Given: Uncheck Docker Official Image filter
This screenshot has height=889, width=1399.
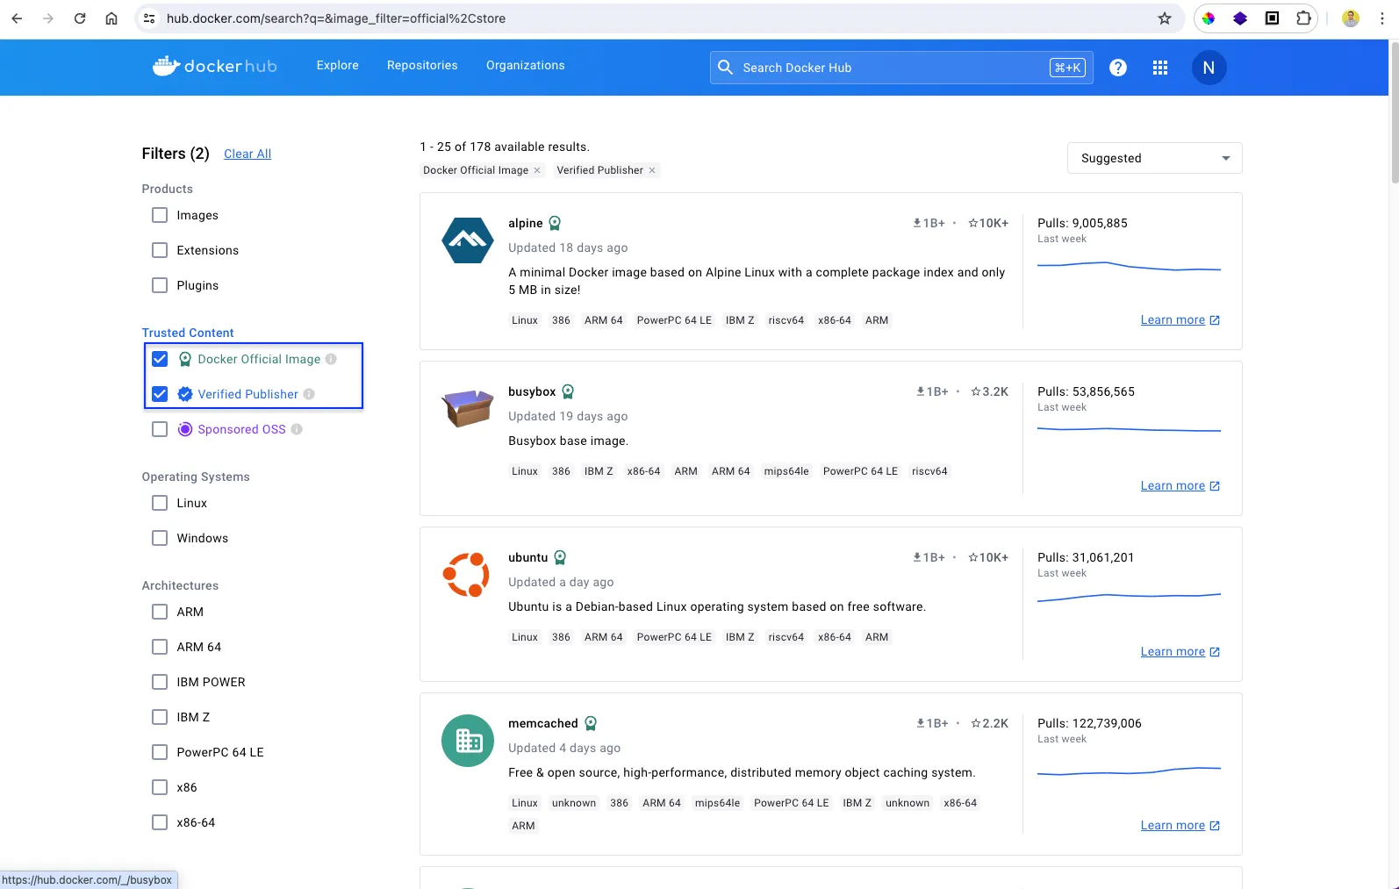Looking at the screenshot, I should tap(160, 359).
